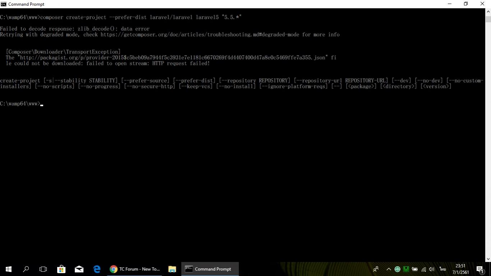Click '--prefer-source' option in usage text

click(145, 80)
